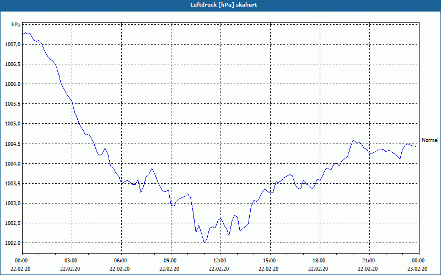This screenshot has width=441, height=275.
Task: Click the 1006,0 y-axis value
Action: pos(13,84)
